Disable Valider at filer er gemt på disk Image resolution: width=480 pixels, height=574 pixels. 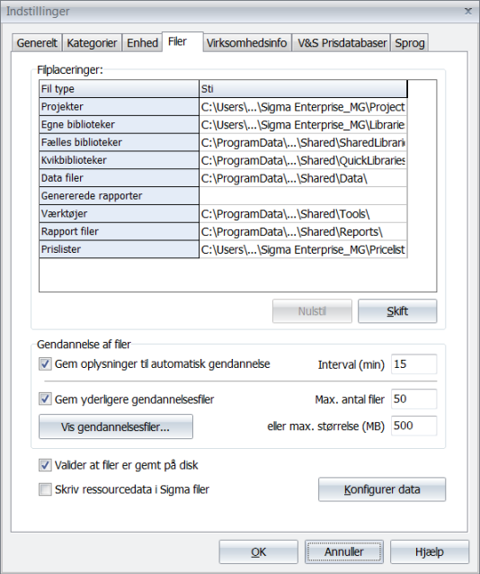pyautogui.click(x=45, y=465)
